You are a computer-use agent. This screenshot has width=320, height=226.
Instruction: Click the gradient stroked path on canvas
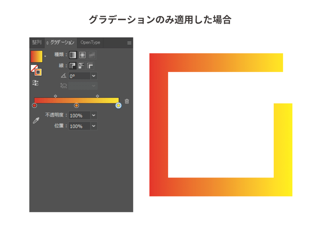[x=159, y=125]
